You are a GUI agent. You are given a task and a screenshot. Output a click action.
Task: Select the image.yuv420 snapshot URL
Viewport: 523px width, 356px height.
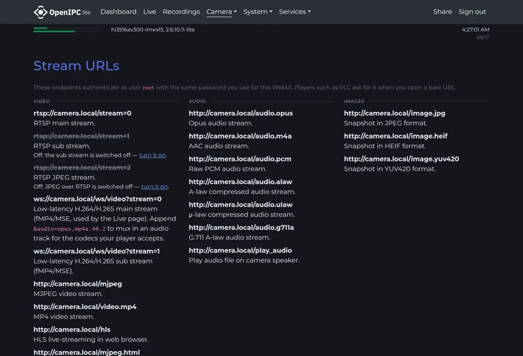401,159
